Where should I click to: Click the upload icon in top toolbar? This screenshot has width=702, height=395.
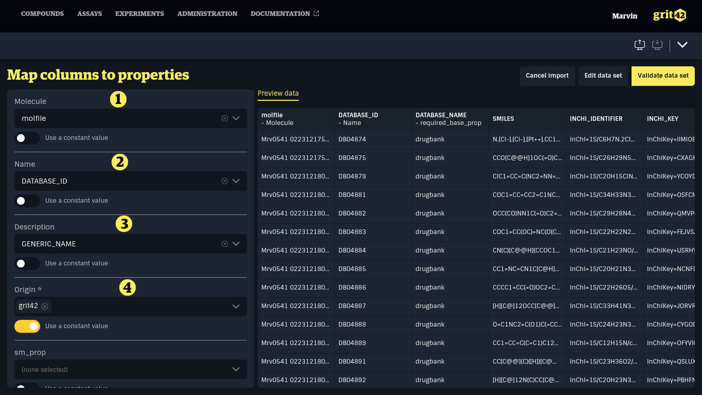[640, 45]
